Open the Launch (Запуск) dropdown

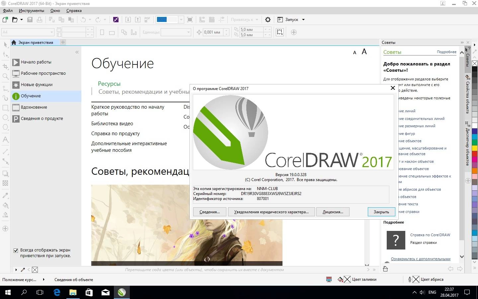291,20
